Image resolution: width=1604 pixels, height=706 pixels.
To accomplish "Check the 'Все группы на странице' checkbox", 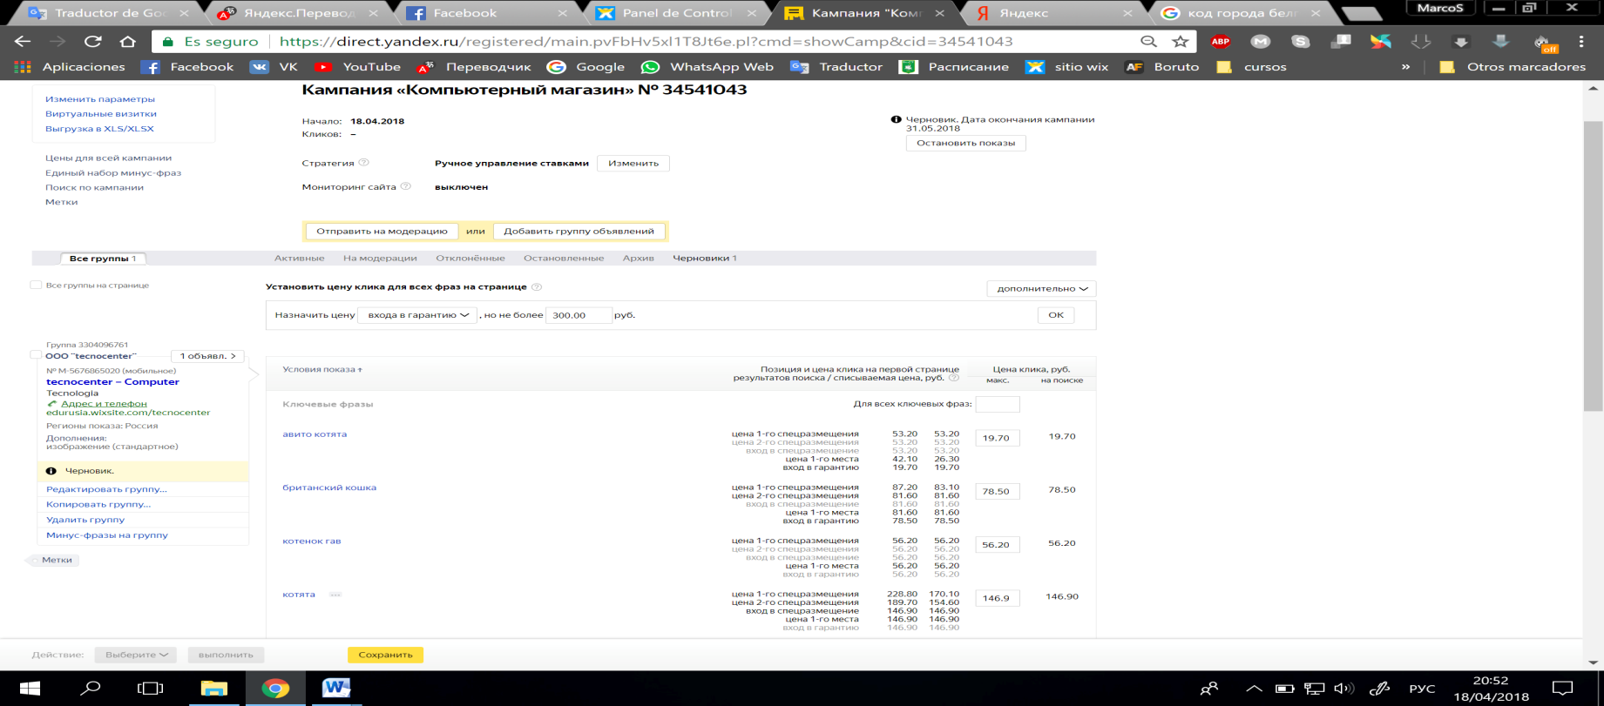I will [36, 285].
